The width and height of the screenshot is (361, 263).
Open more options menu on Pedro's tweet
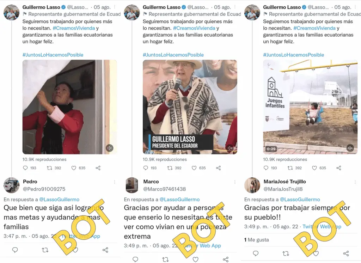point(115,182)
